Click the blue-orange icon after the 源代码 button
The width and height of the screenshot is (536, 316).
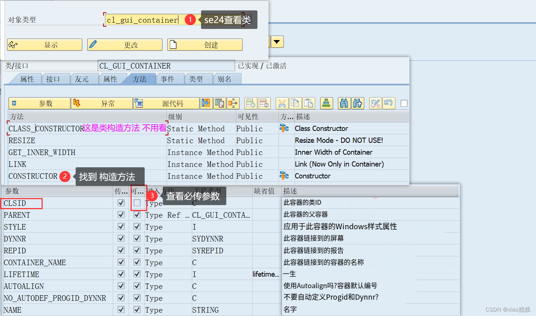point(206,103)
